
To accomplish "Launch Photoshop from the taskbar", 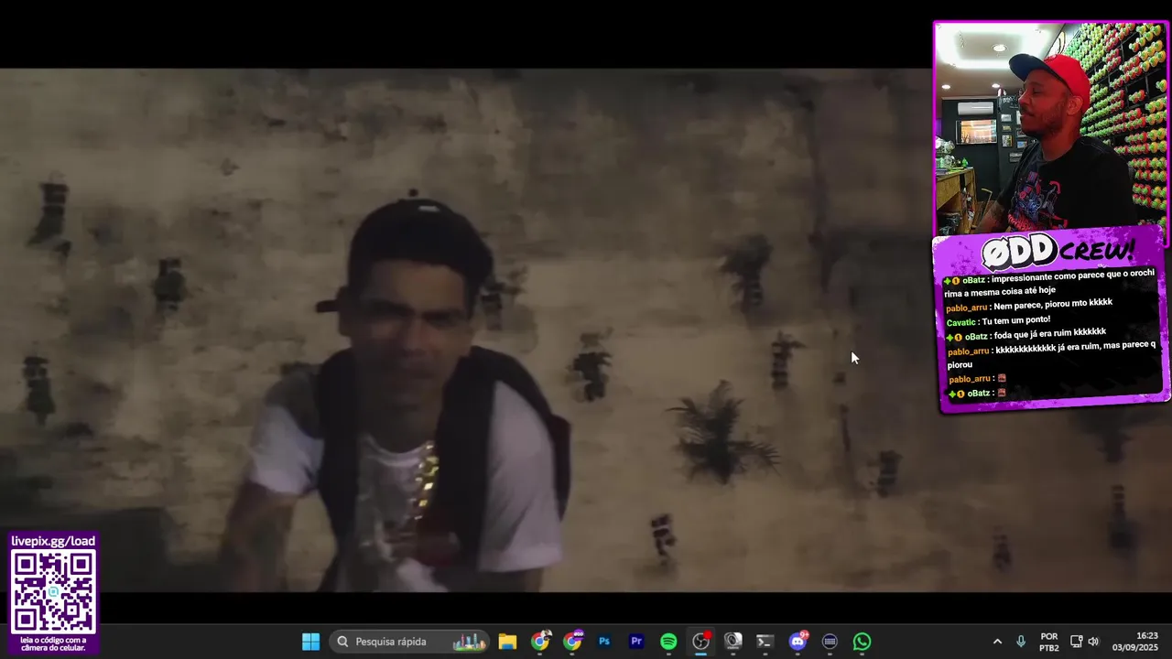I will click(604, 642).
